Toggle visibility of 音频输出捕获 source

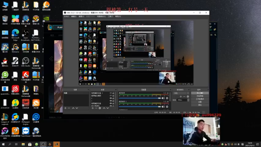[111, 96]
